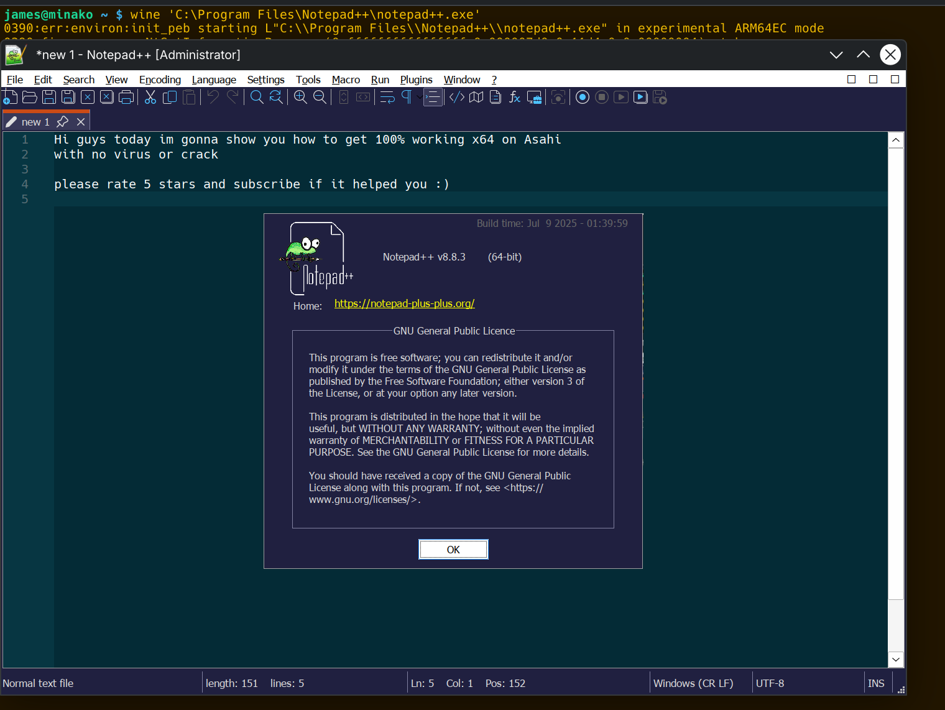
Task: Click the Zoom Out toolbar icon
Action: [x=320, y=97]
